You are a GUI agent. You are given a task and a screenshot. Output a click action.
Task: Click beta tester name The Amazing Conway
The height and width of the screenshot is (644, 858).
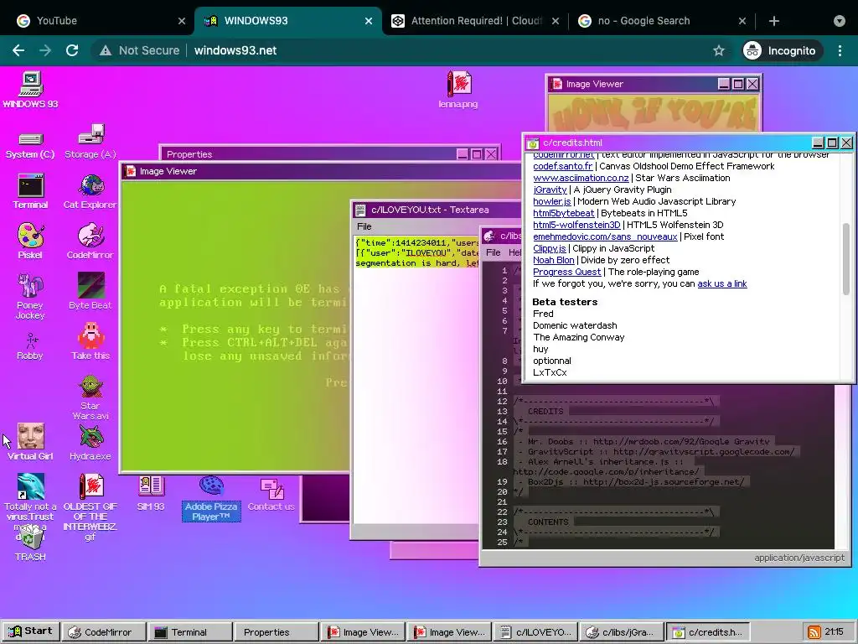coord(578,337)
